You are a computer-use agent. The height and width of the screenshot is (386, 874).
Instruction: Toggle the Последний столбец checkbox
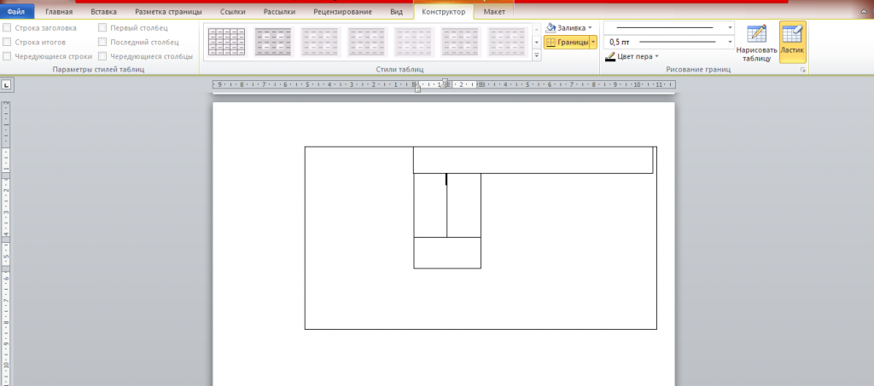click(x=102, y=42)
